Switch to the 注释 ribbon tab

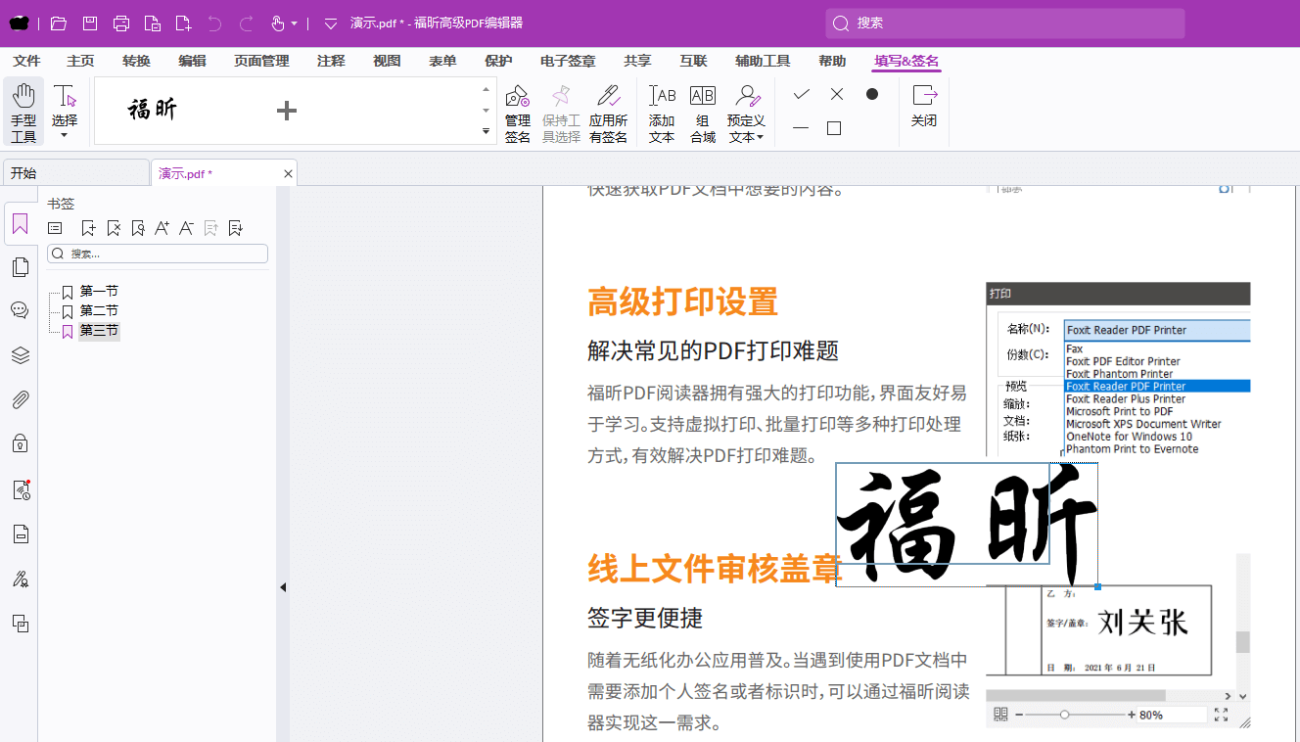(x=331, y=61)
